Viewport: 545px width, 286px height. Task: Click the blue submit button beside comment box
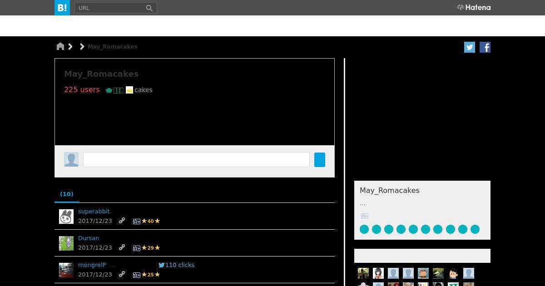[x=320, y=160]
